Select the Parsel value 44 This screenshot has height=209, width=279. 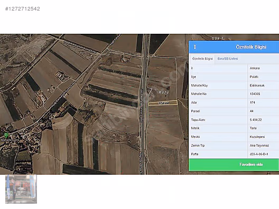point(252,111)
